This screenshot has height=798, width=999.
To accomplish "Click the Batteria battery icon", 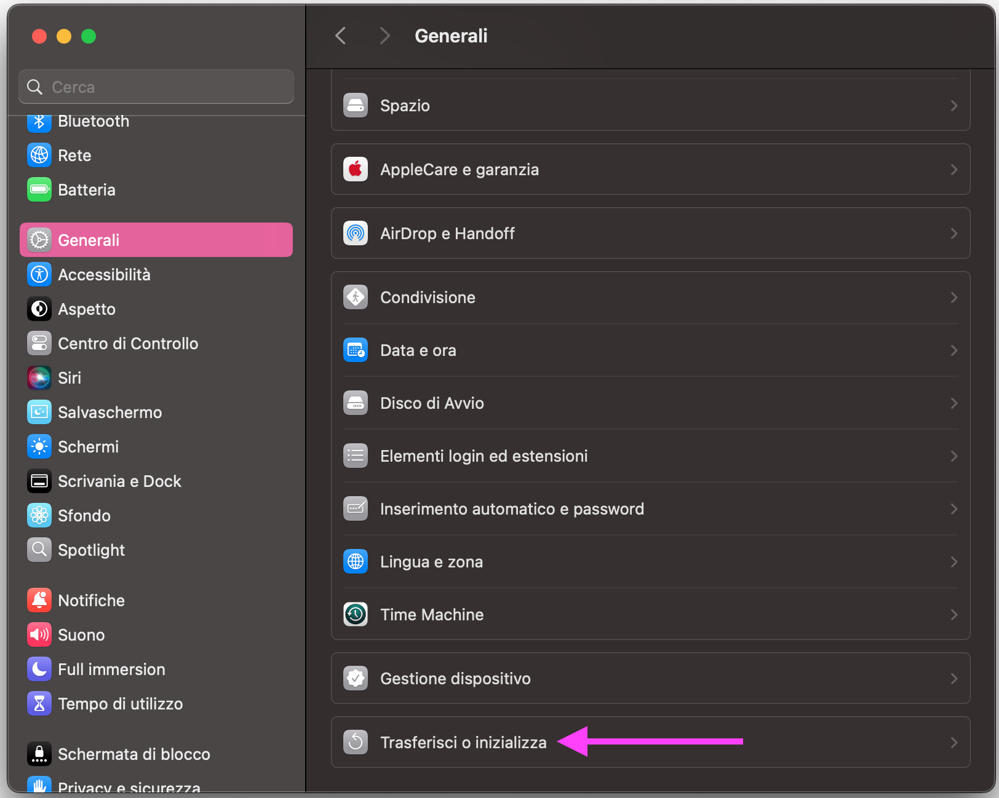I will [x=39, y=189].
